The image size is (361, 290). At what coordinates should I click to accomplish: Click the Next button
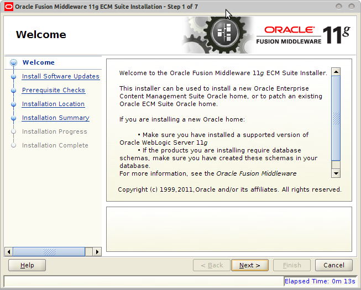(x=249, y=265)
